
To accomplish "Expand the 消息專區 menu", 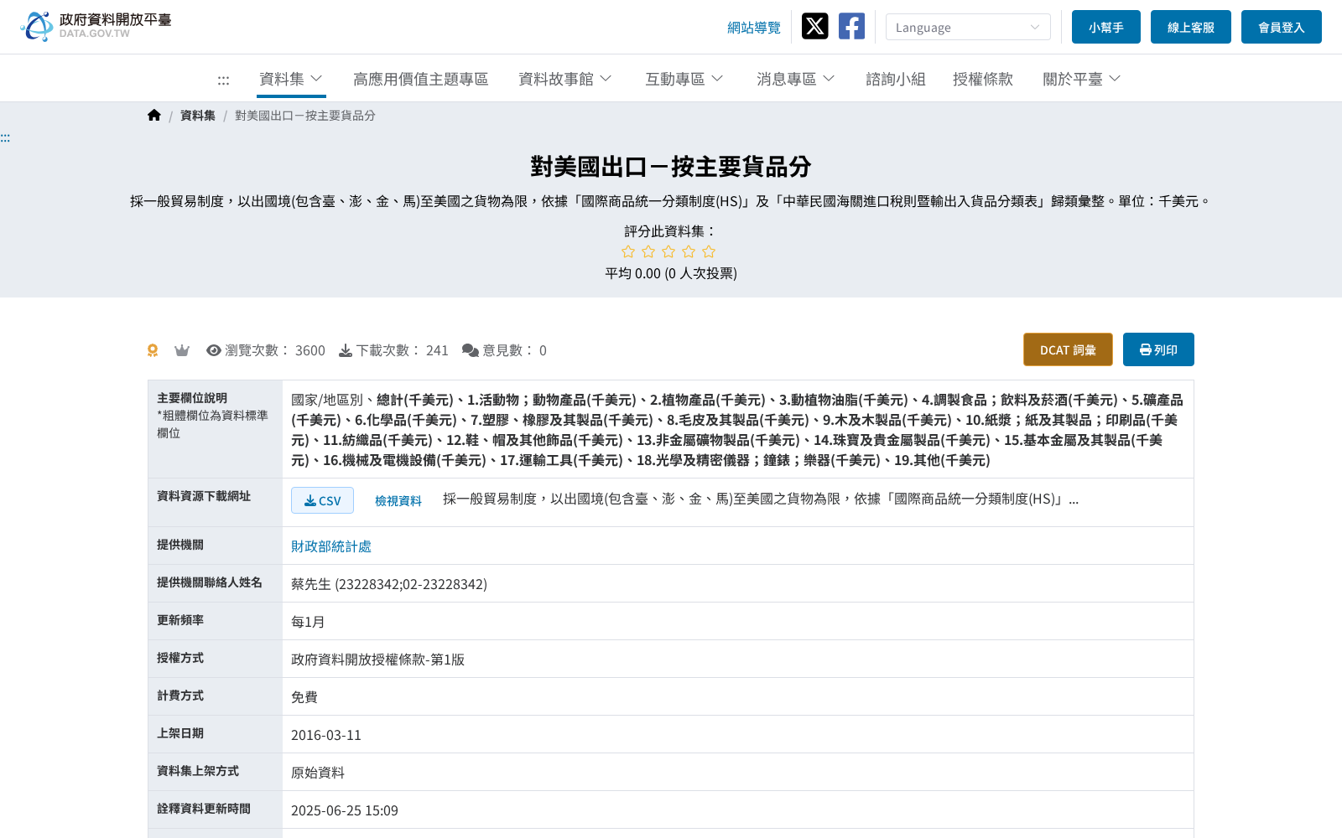I will tap(795, 79).
